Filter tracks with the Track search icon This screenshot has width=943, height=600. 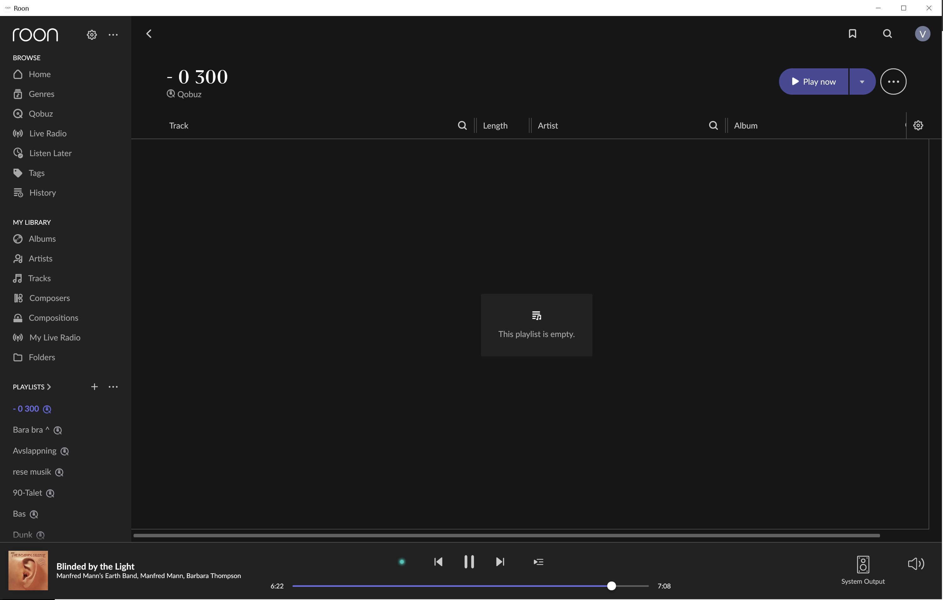[462, 125]
